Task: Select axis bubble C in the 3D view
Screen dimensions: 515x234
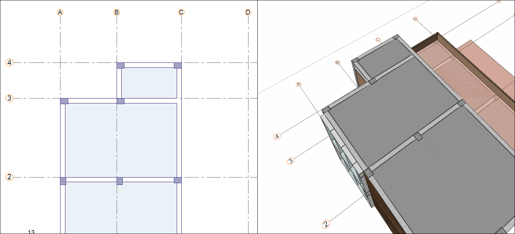Action: click(378, 40)
